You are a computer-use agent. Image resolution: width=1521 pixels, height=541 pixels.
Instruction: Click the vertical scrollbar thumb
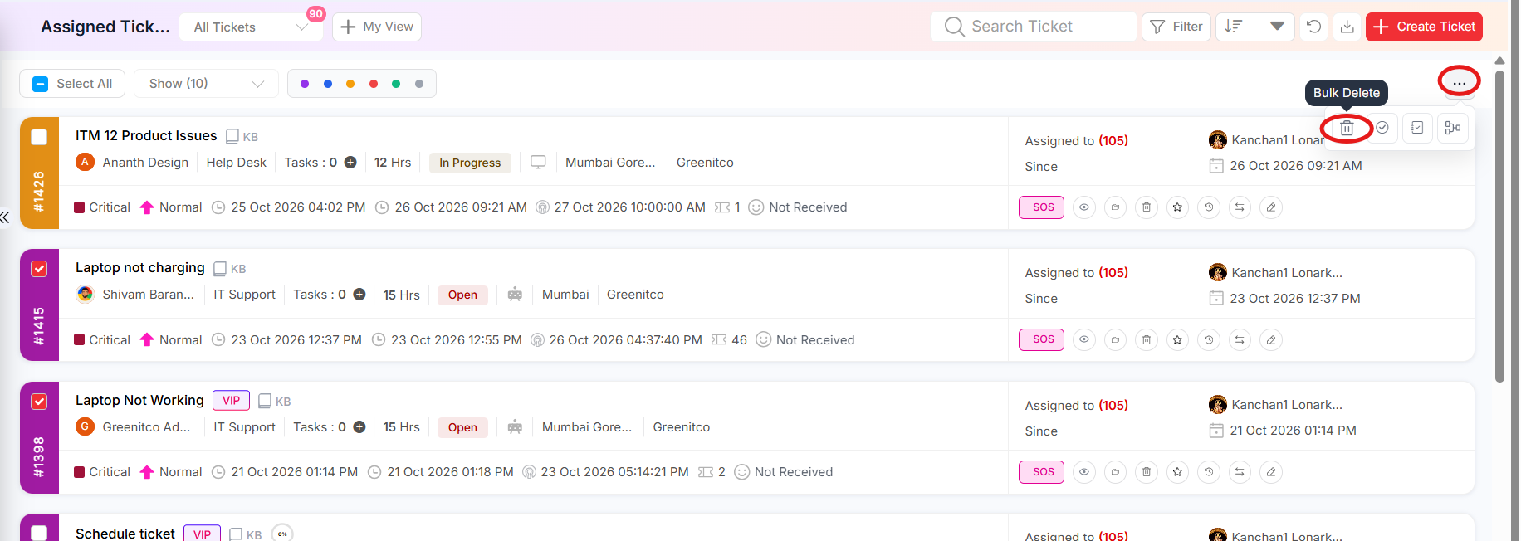(1499, 226)
